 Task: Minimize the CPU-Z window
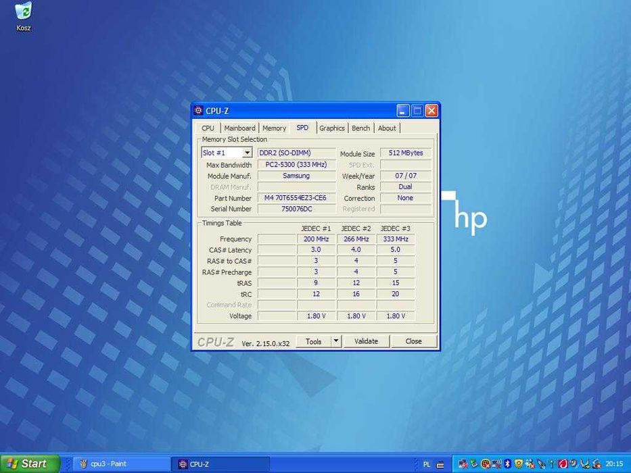[x=403, y=111]
